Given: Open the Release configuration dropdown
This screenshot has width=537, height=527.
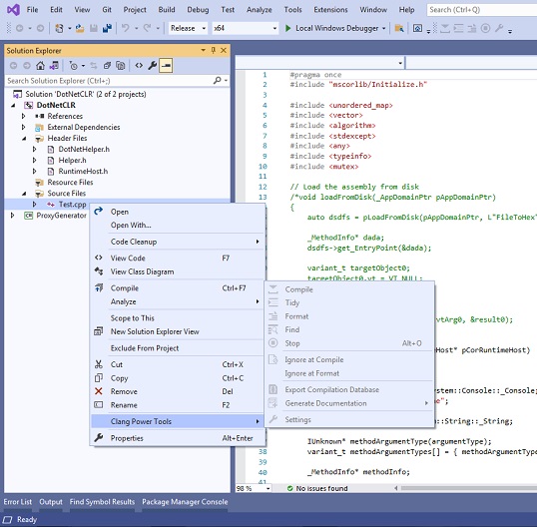Looking at the screenshot, I should click(x=188, y=28).
